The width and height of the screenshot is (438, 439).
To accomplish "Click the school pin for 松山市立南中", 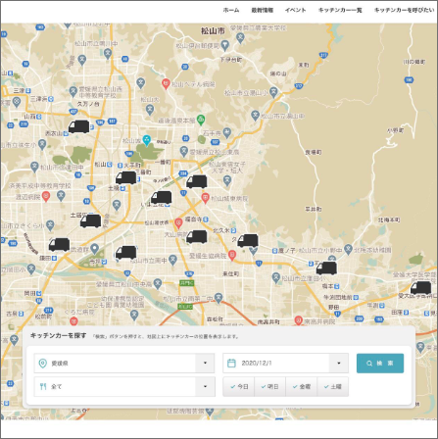I will 172,260.
